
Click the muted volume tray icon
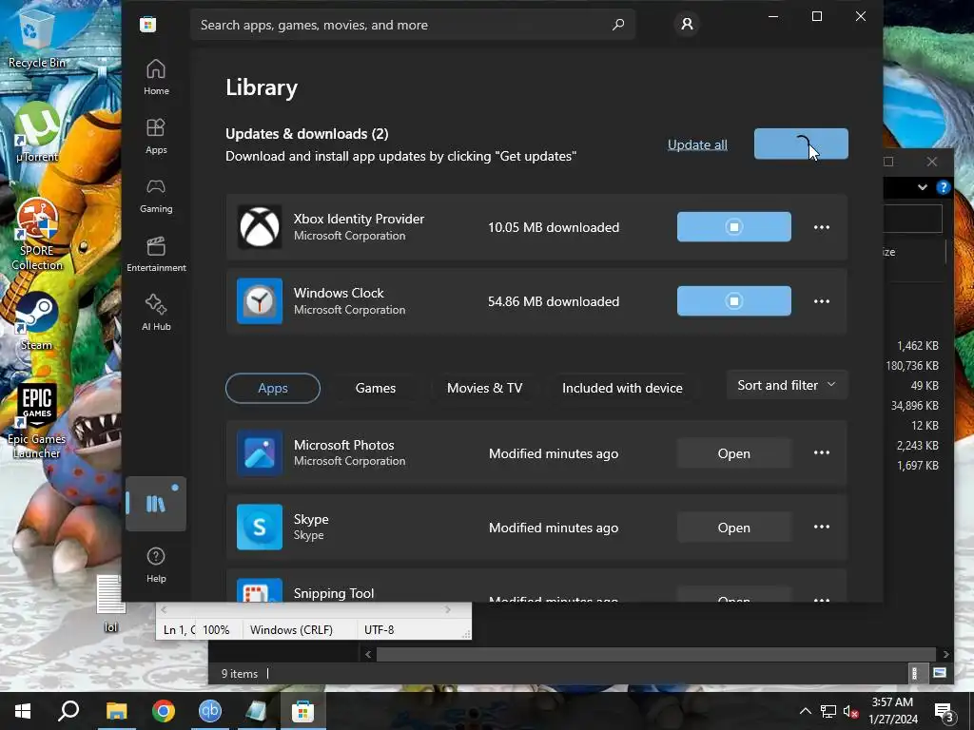tap(850, 711)
